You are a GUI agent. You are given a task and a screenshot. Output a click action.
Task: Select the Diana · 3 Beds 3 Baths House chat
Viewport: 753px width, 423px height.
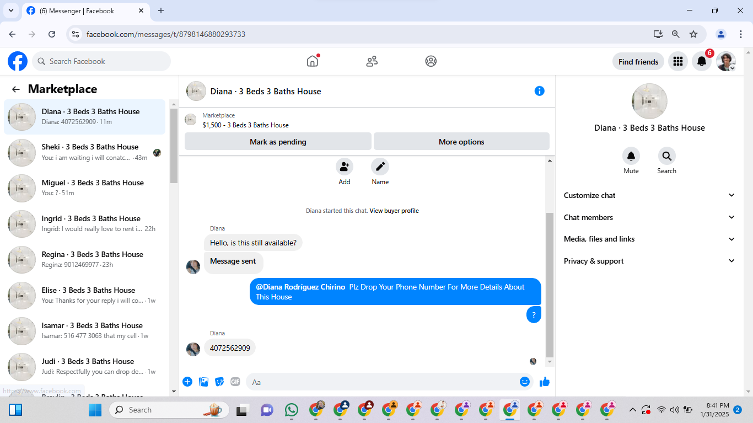pyautogui.click(x=85, y=117)
